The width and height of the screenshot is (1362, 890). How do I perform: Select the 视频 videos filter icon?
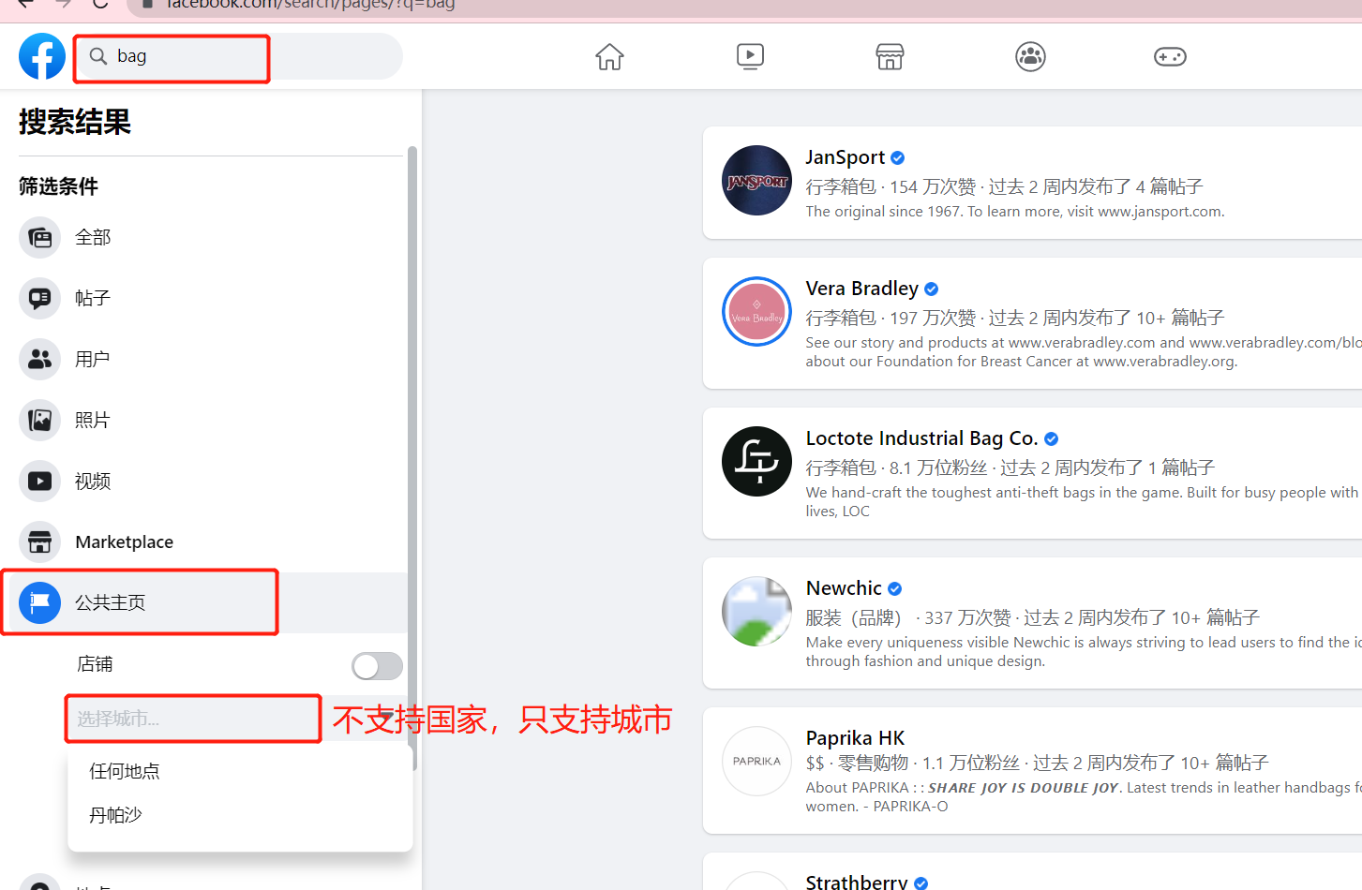[39, 482]
